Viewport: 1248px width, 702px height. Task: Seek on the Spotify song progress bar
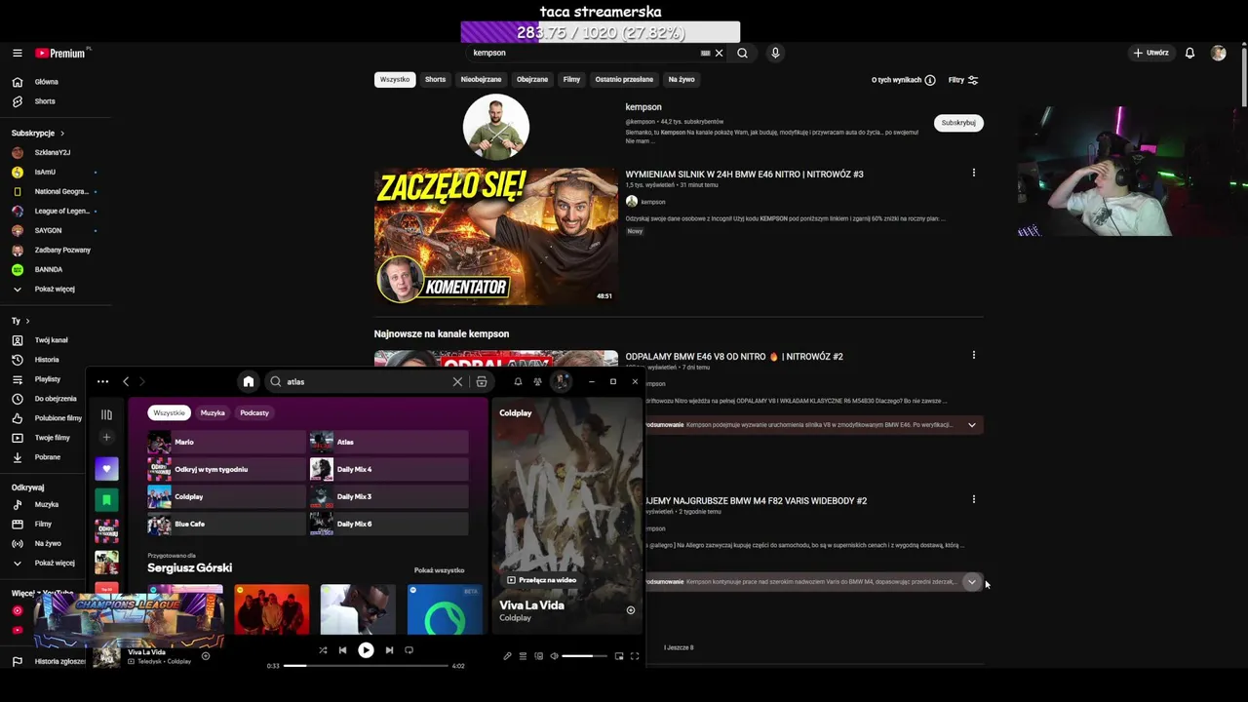pos(366,666)
